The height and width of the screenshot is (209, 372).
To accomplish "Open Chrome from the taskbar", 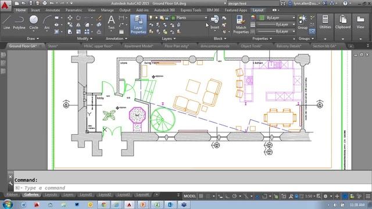I will [x=103, y=204].
